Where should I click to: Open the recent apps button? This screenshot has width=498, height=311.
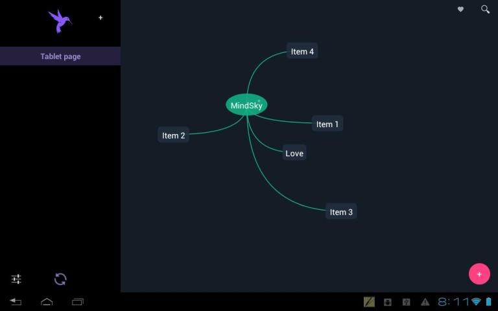pyautogui.click(x=78, y=302)
